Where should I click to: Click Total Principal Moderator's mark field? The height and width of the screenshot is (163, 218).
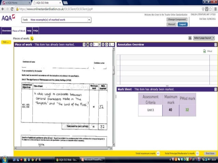pyautogui.click(x=197, y=153)
